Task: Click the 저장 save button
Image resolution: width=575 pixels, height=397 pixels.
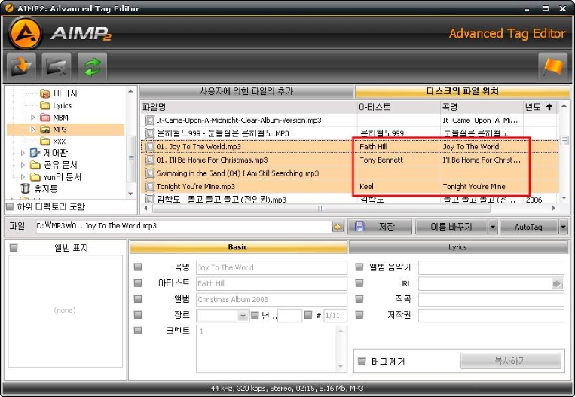Action: (380, 227)
